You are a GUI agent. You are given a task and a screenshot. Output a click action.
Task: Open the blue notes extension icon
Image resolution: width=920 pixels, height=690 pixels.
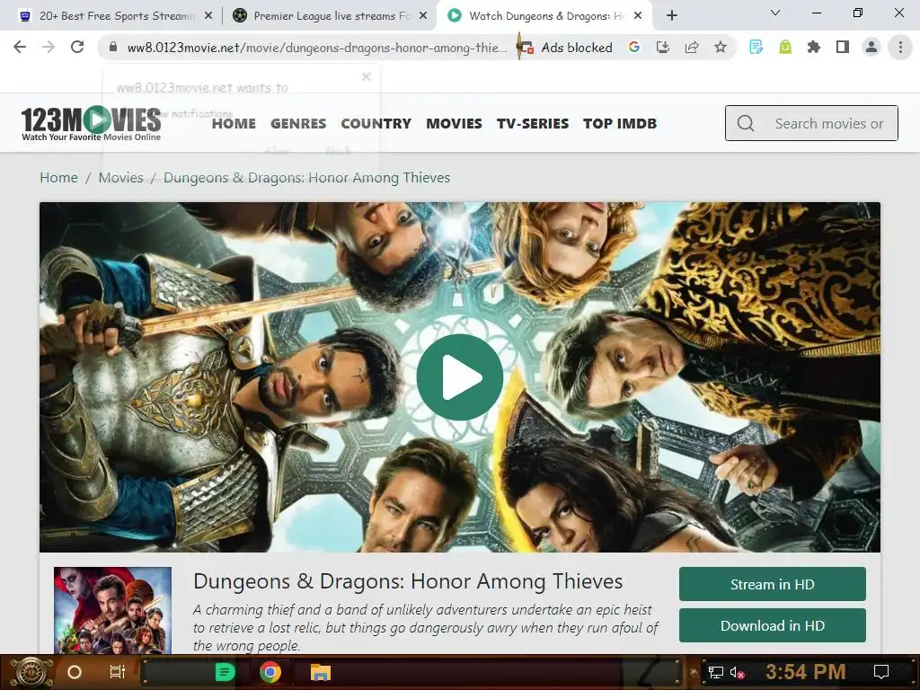756,47
